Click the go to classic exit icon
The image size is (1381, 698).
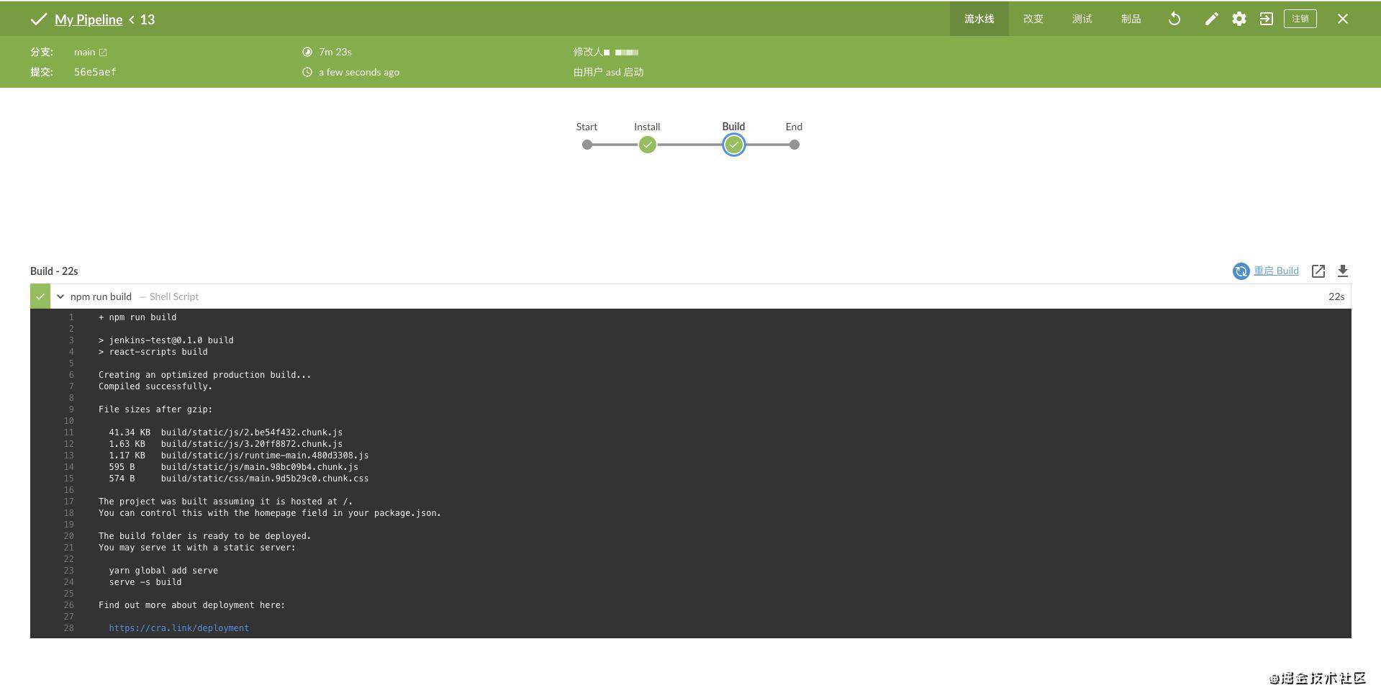(x=1266, y=19)
